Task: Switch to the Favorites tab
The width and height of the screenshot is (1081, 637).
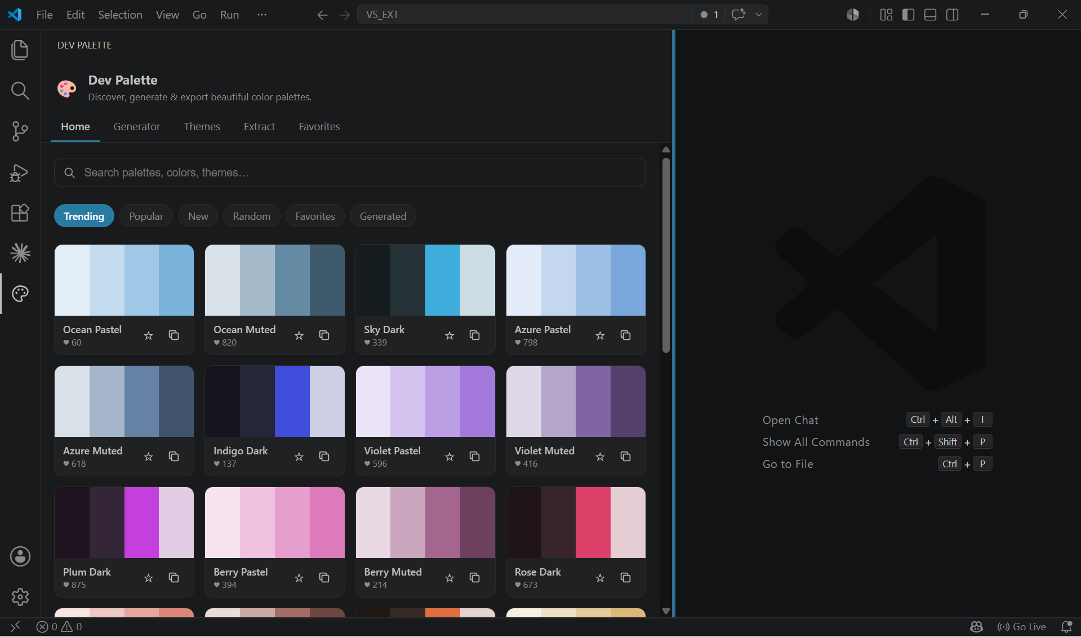Action: click(319, 126)
